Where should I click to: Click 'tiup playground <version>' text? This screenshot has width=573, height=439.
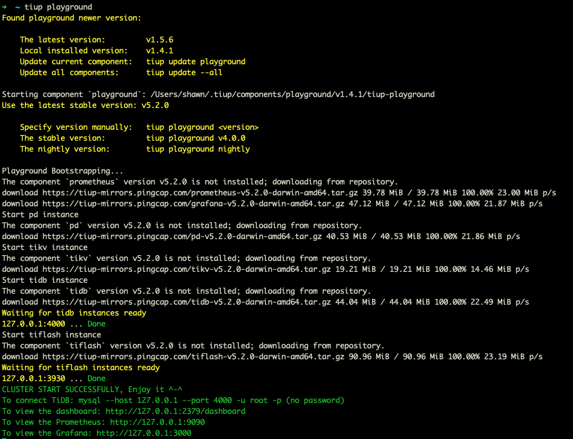point(202,127)
